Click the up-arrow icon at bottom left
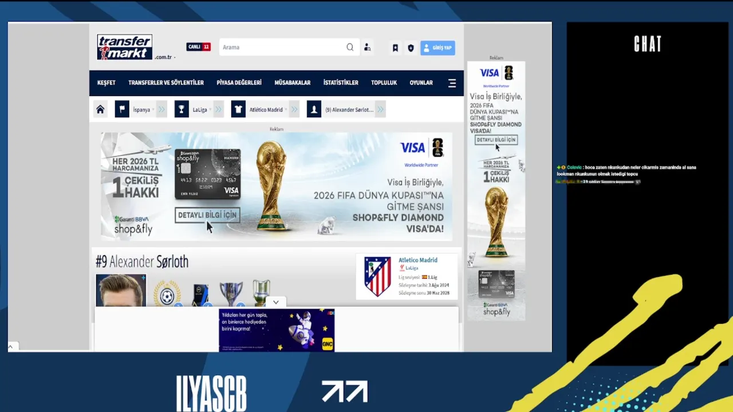 pyautogui.click(x=11, y=347)
